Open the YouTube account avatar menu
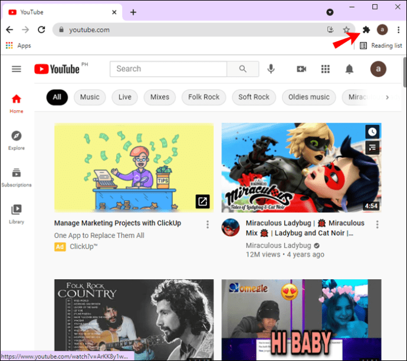Screen dimensions: 407x361 [x=378, y=69]
